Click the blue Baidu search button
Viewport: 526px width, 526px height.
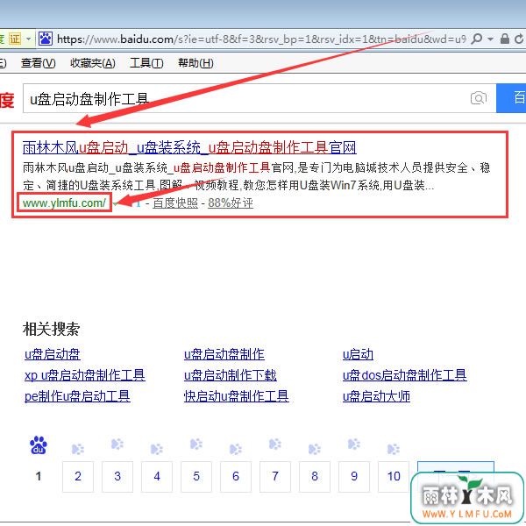511,98
